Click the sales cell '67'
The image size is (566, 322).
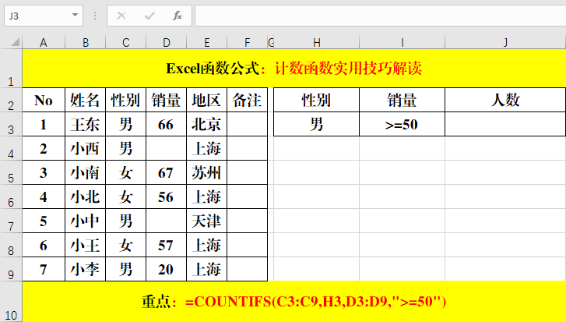point(166,172)
